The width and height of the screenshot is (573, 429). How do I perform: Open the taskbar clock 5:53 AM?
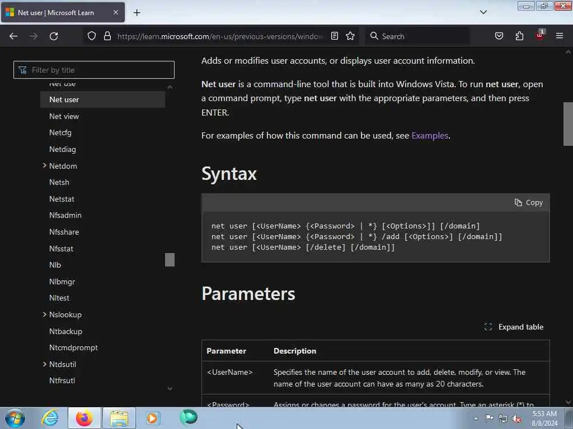(x=544, y=418)
